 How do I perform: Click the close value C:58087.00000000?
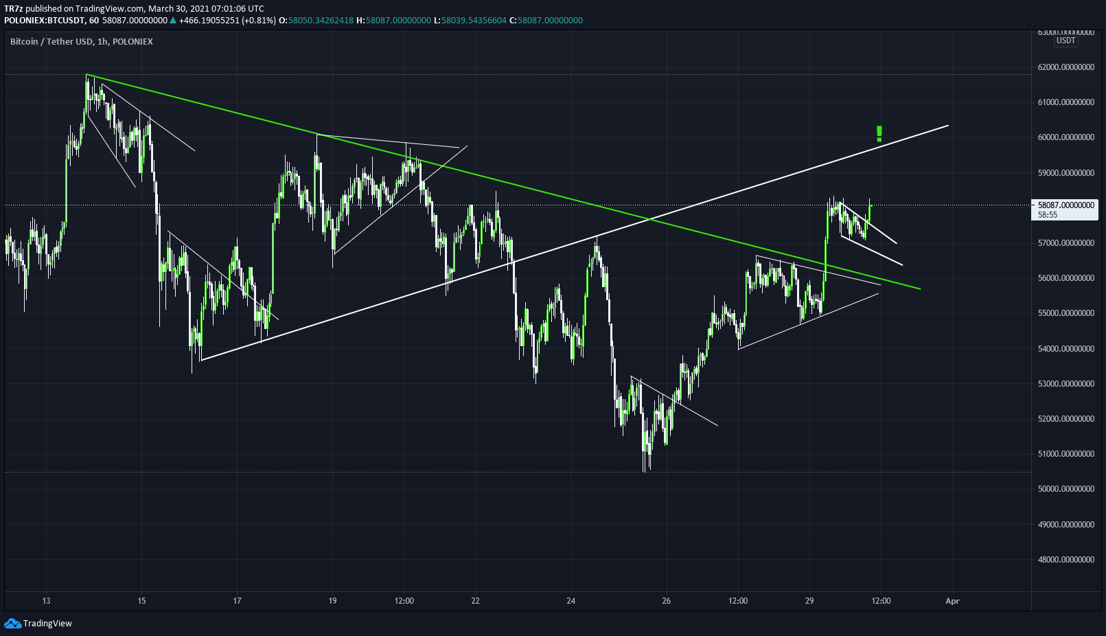(546, 21)
